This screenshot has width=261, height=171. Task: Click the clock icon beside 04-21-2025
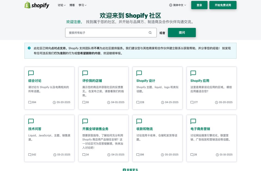click(x=109, y=155)
